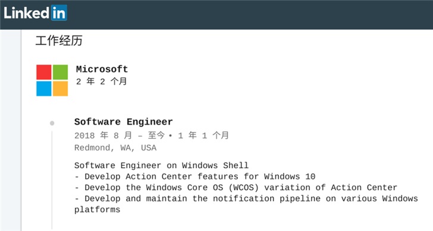Click the blue square of Microsoft logo
This screenshot has width=433, height=231.
pos(43,88)
